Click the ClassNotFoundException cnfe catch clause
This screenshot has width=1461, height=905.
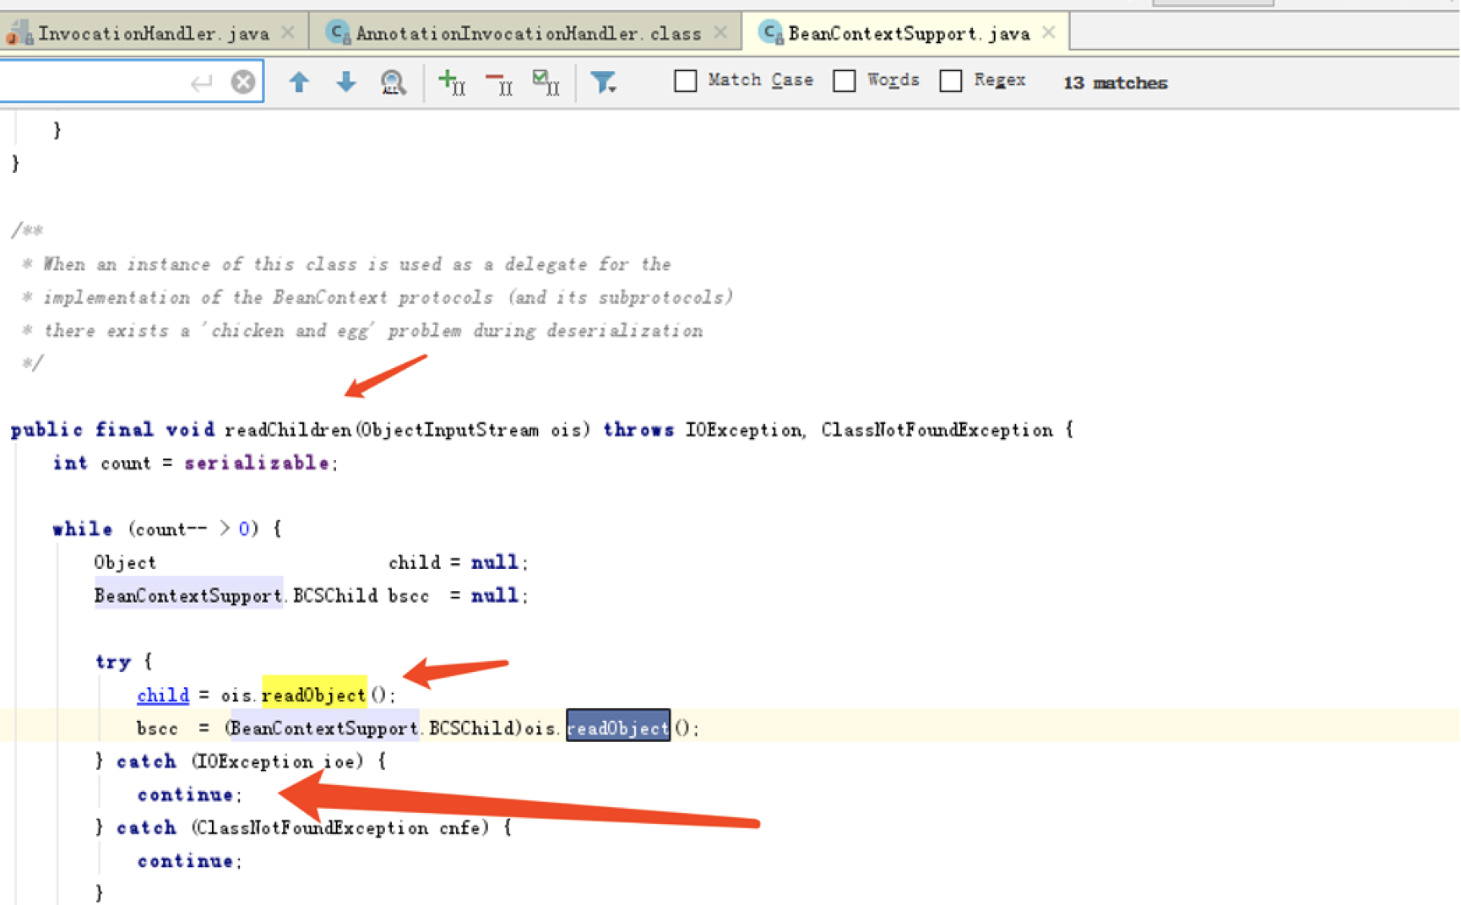point(305,828)
